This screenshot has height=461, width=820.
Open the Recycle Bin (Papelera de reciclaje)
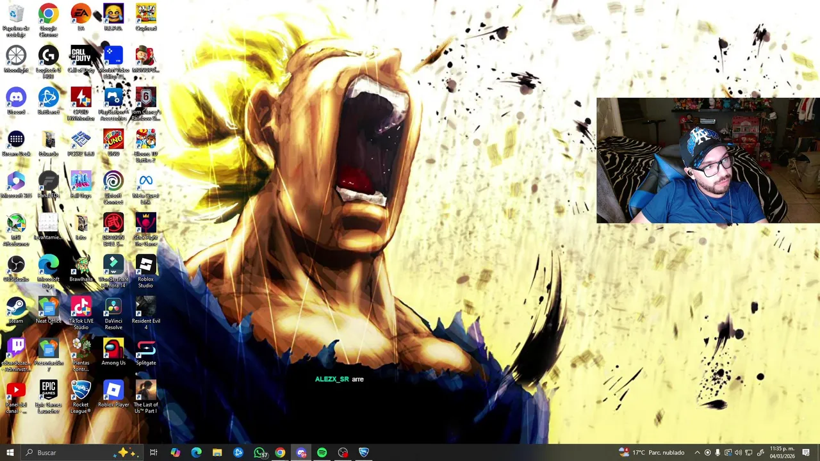(x=16, y=20)
